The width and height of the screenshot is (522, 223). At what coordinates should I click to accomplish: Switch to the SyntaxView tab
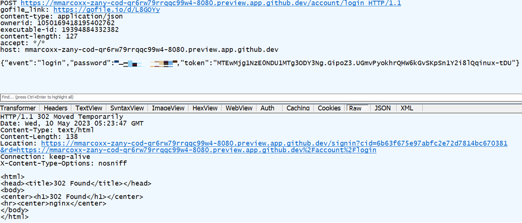[x=127, y=108]
